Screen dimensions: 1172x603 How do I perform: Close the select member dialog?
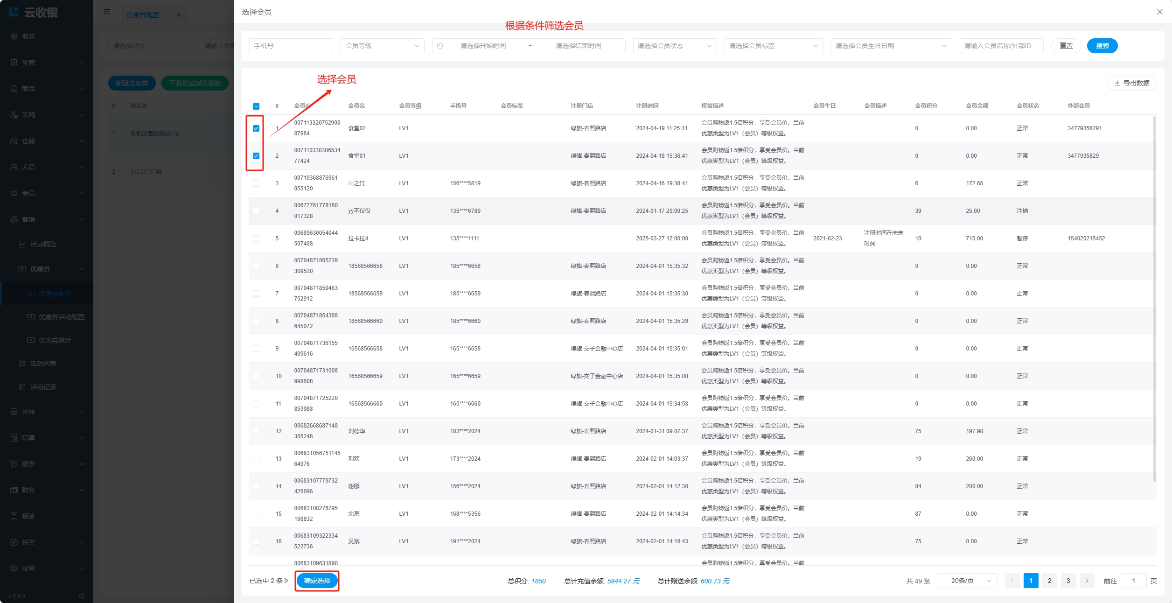click(1159, 12)
